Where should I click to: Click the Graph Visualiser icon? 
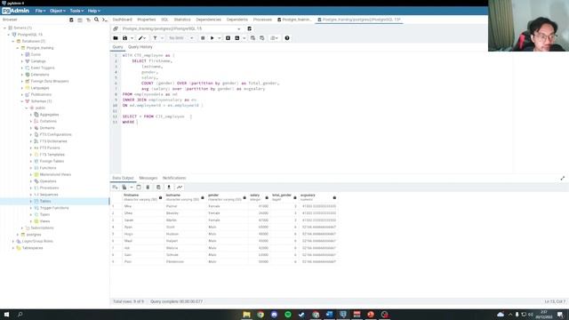tap(180, 188)
